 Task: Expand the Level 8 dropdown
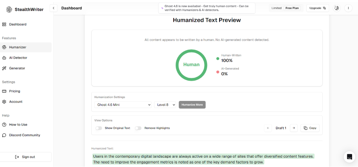point(165,105)
